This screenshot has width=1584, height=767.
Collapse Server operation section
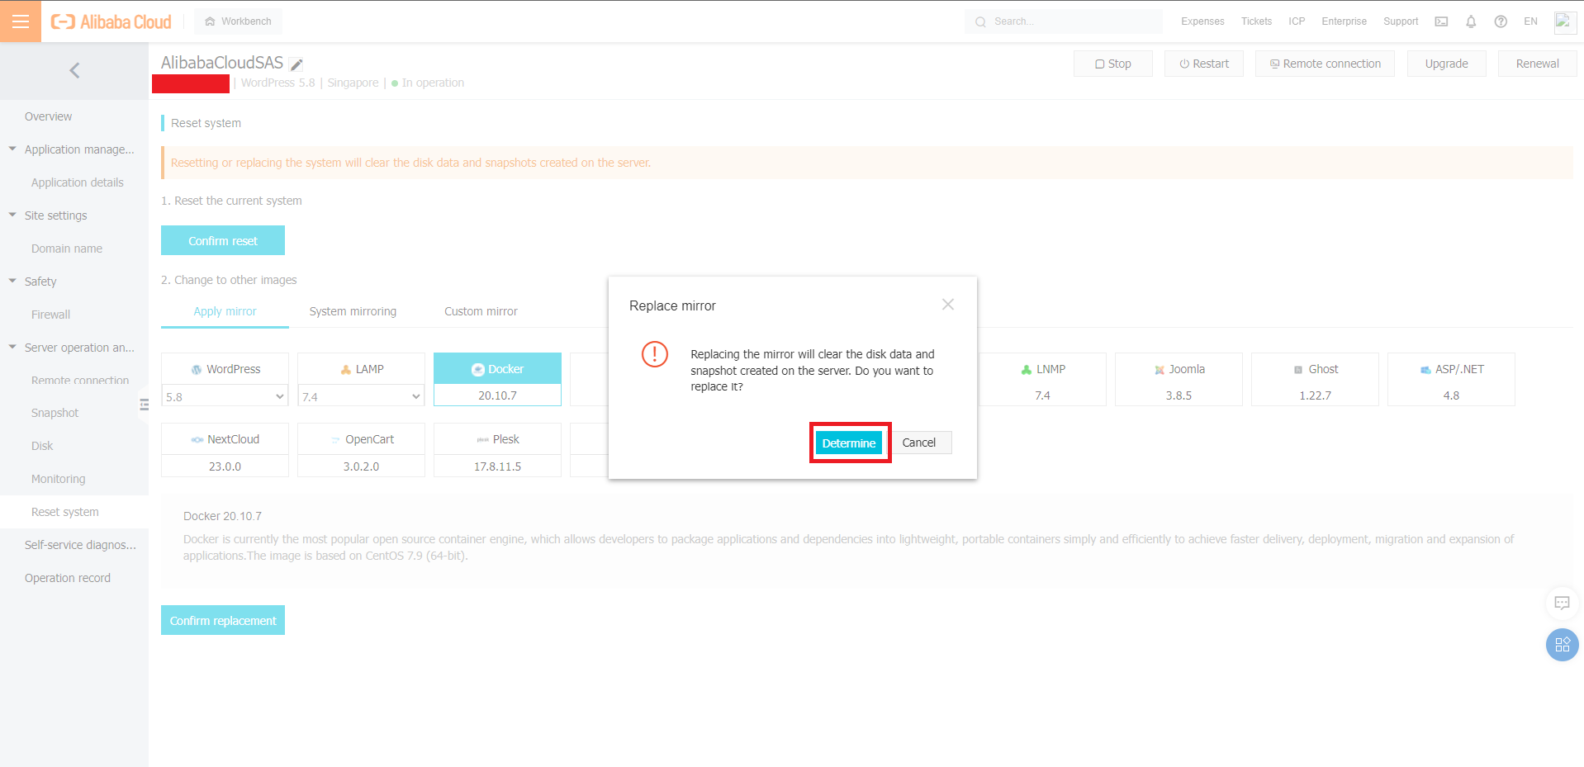12,348
